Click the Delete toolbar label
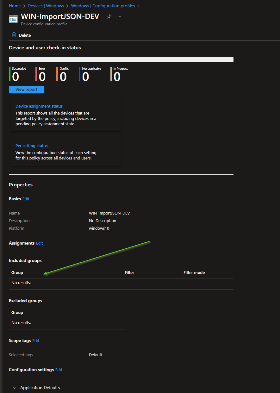This screenshot has height=393, width=280. [25, 35]
